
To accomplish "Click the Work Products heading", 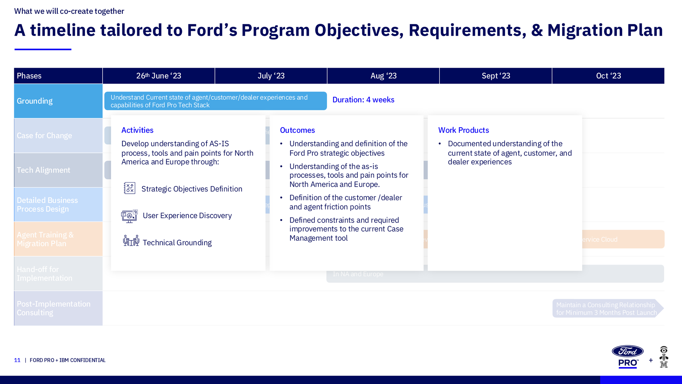I will click(x=463, y=130).
